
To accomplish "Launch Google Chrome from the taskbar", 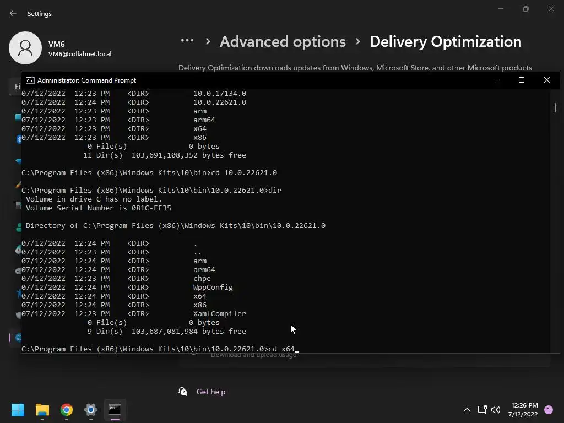I will click(x=67, y=410).
